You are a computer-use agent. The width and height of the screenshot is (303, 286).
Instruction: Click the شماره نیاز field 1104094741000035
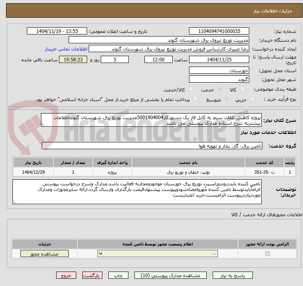coord(219,31)
